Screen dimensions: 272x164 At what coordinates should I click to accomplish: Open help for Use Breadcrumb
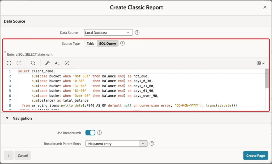99,133
